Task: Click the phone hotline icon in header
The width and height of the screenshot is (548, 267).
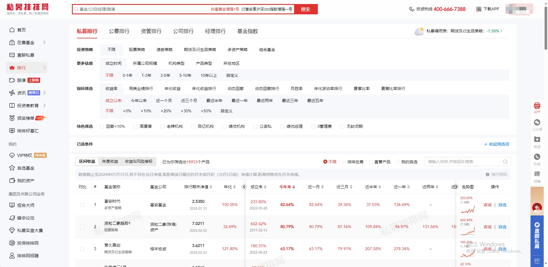Action: [x=412, y=9]
